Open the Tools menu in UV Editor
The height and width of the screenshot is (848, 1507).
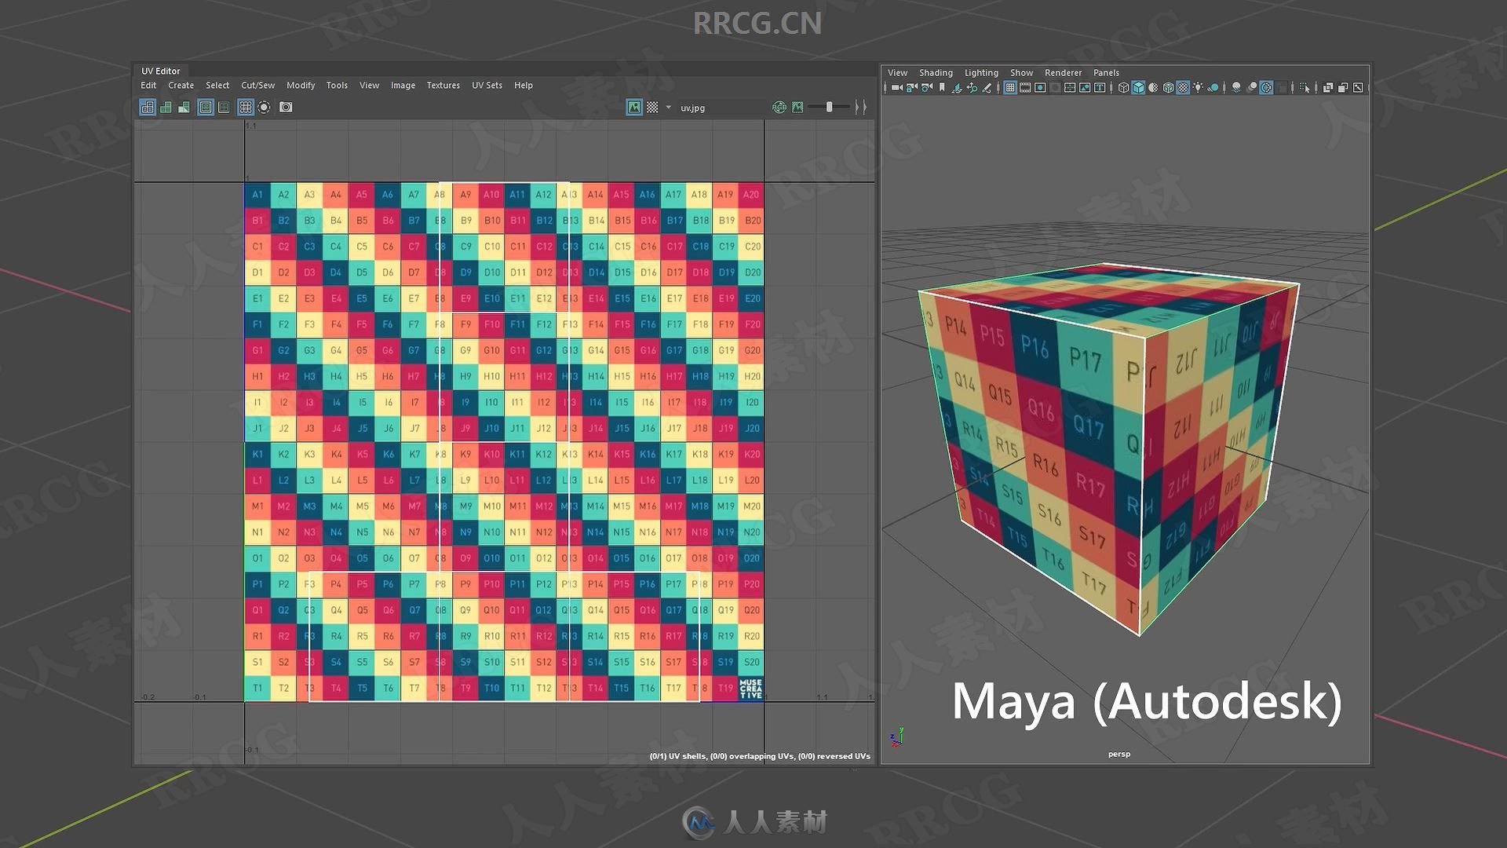click(x=337, y=86)
